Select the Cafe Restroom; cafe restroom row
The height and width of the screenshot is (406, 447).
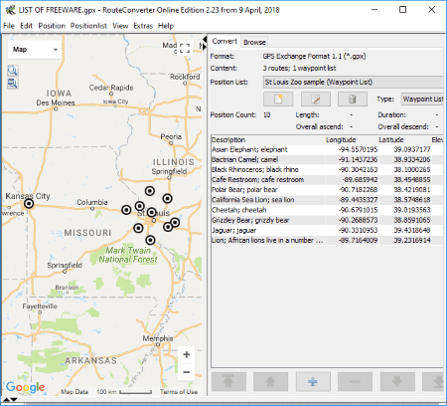(327, 180)
